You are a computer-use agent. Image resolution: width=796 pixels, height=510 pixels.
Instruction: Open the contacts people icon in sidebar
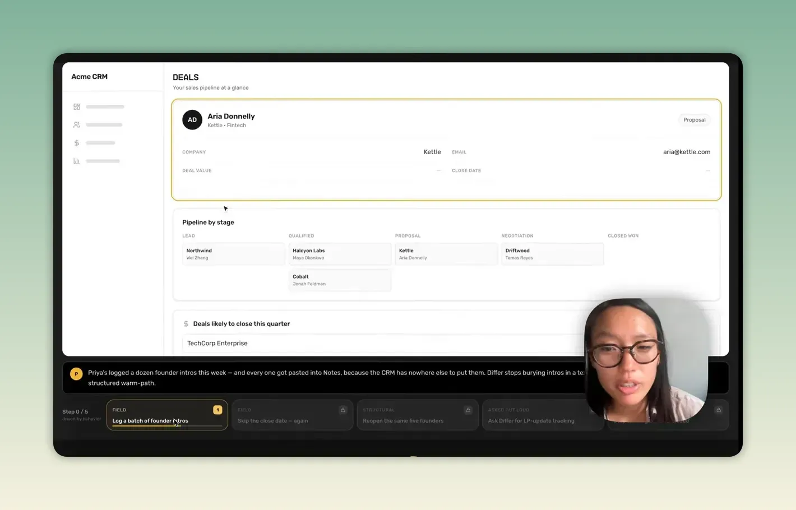77,125
